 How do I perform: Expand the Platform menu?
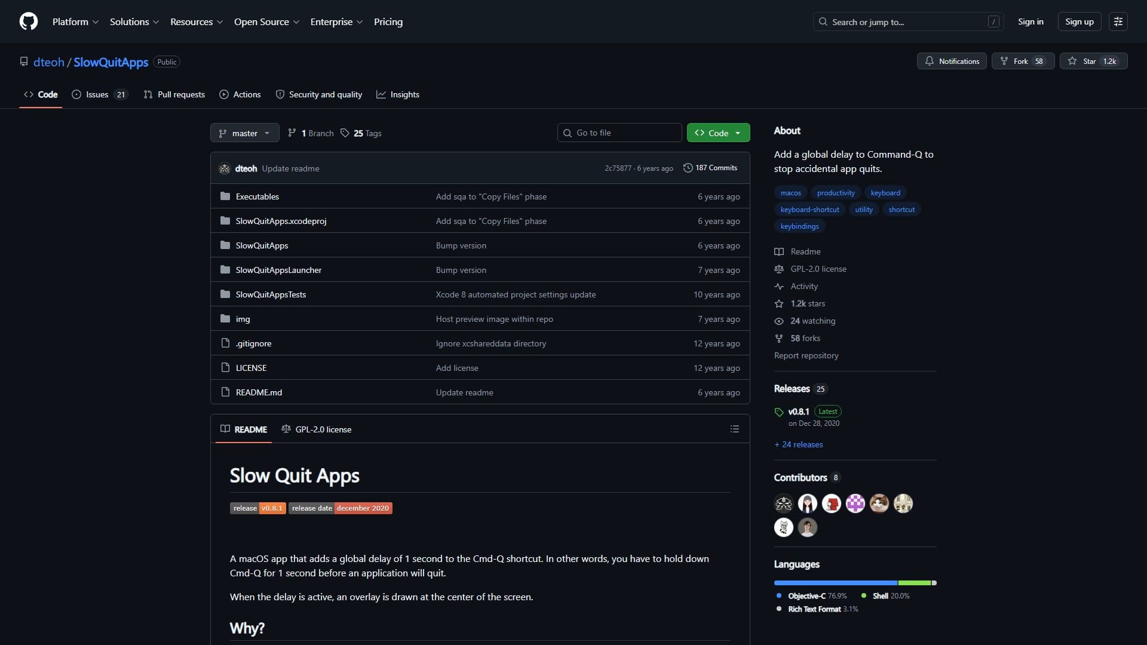(75, 21)
